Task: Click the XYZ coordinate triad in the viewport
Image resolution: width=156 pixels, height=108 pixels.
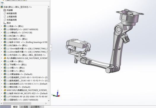Action: [x=56, y=94]
